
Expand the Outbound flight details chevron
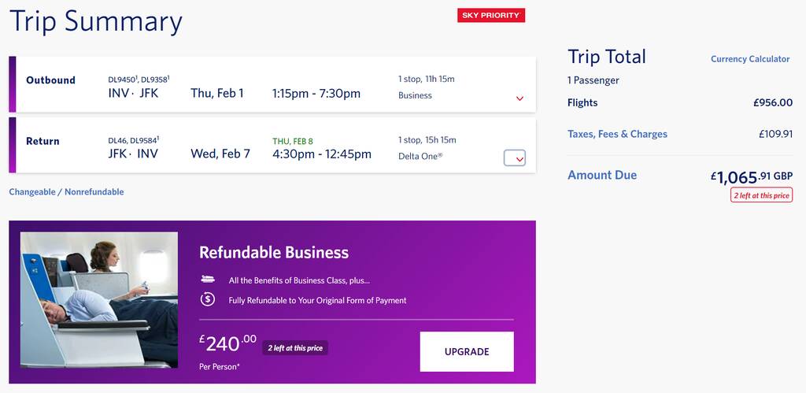click(519, 98)
